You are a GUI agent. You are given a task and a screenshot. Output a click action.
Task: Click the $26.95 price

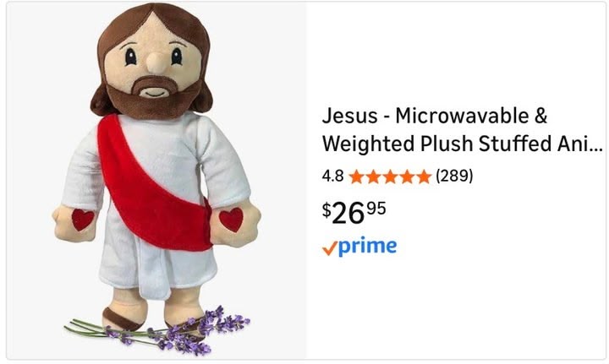(354, 211)
